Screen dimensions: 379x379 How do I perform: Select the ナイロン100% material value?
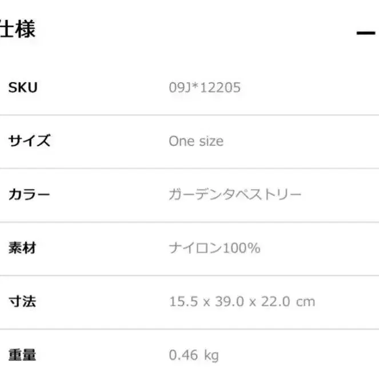point(214,248)
